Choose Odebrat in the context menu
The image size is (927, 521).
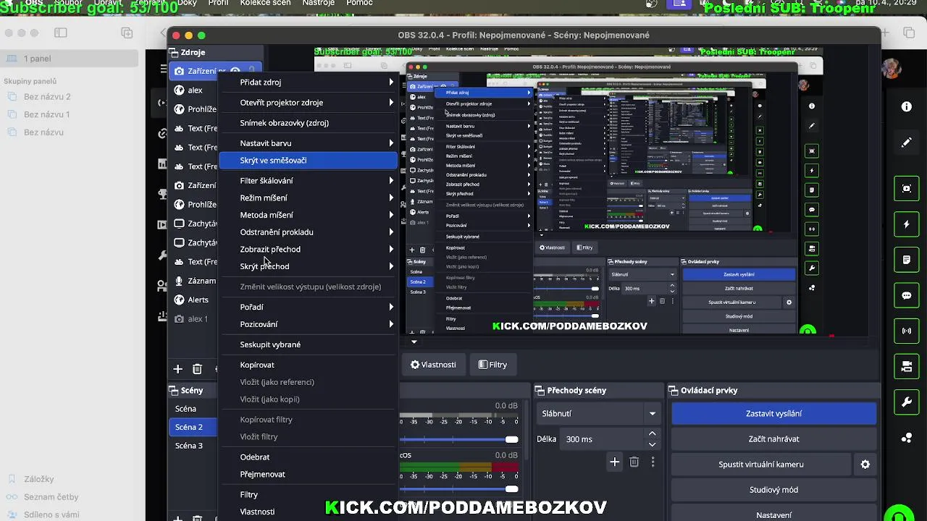[x=308, y=457]
